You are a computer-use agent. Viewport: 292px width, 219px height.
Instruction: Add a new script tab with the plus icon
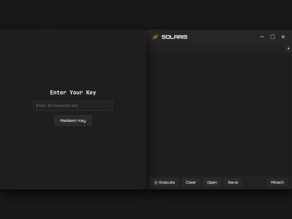tap(288, 49)
